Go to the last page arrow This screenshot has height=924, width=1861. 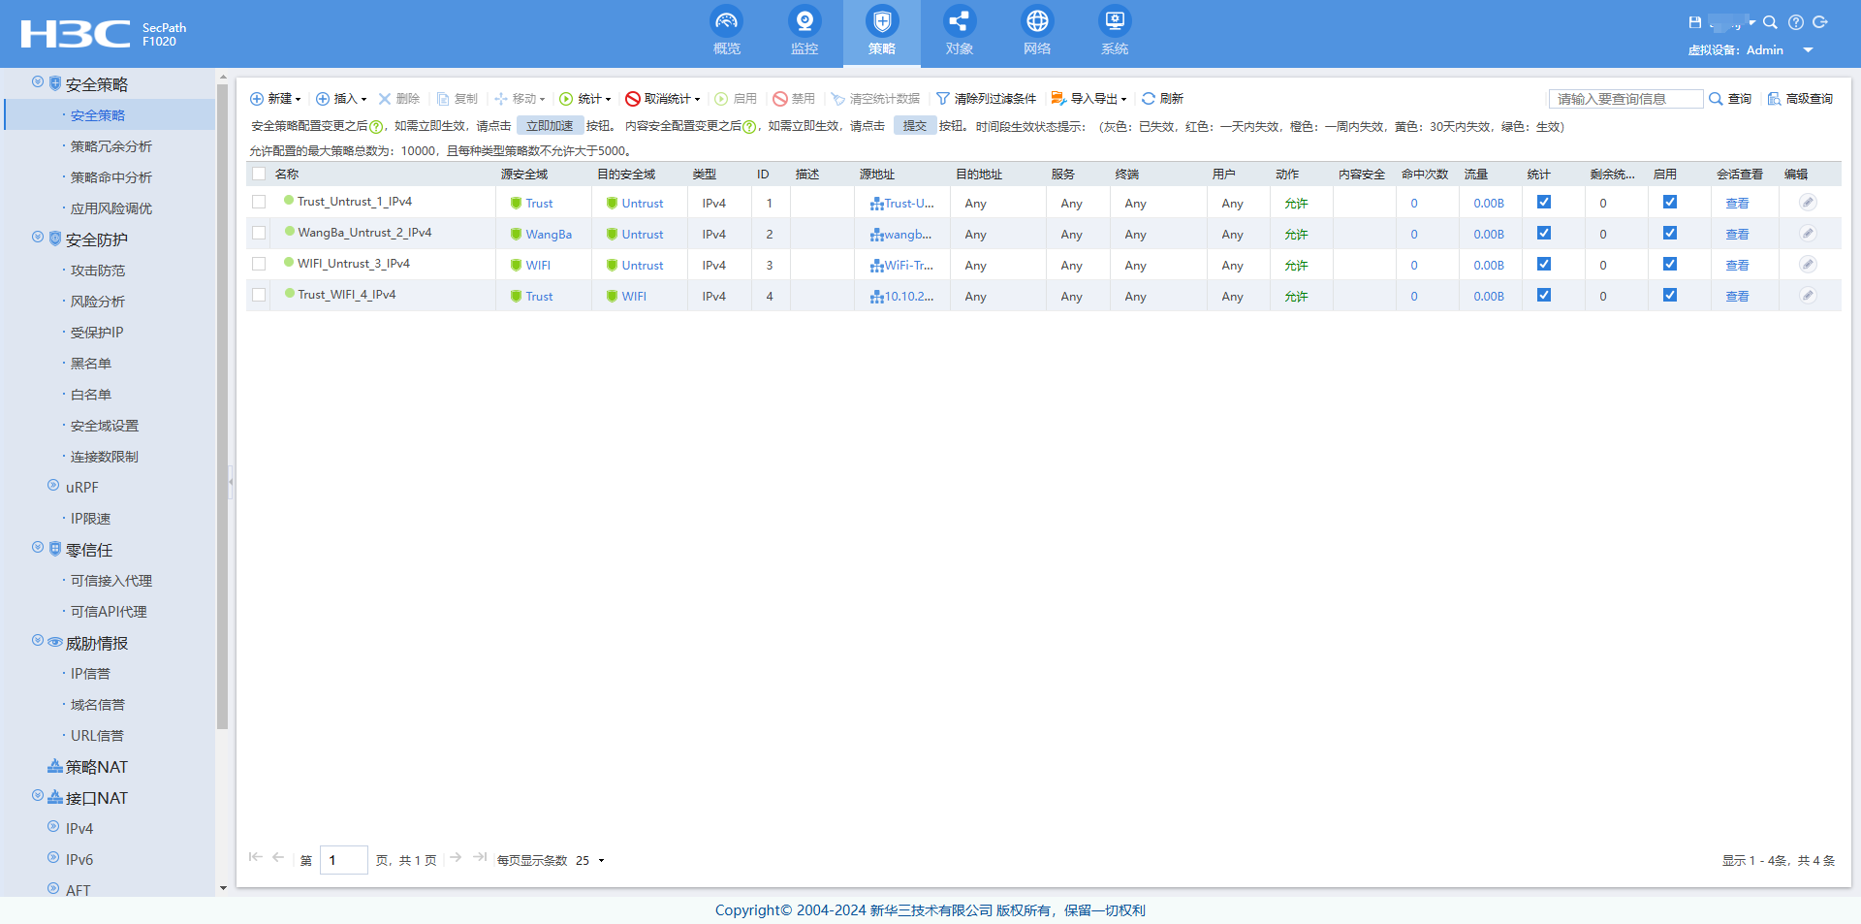pyautogui.click(x=480, y=858)
